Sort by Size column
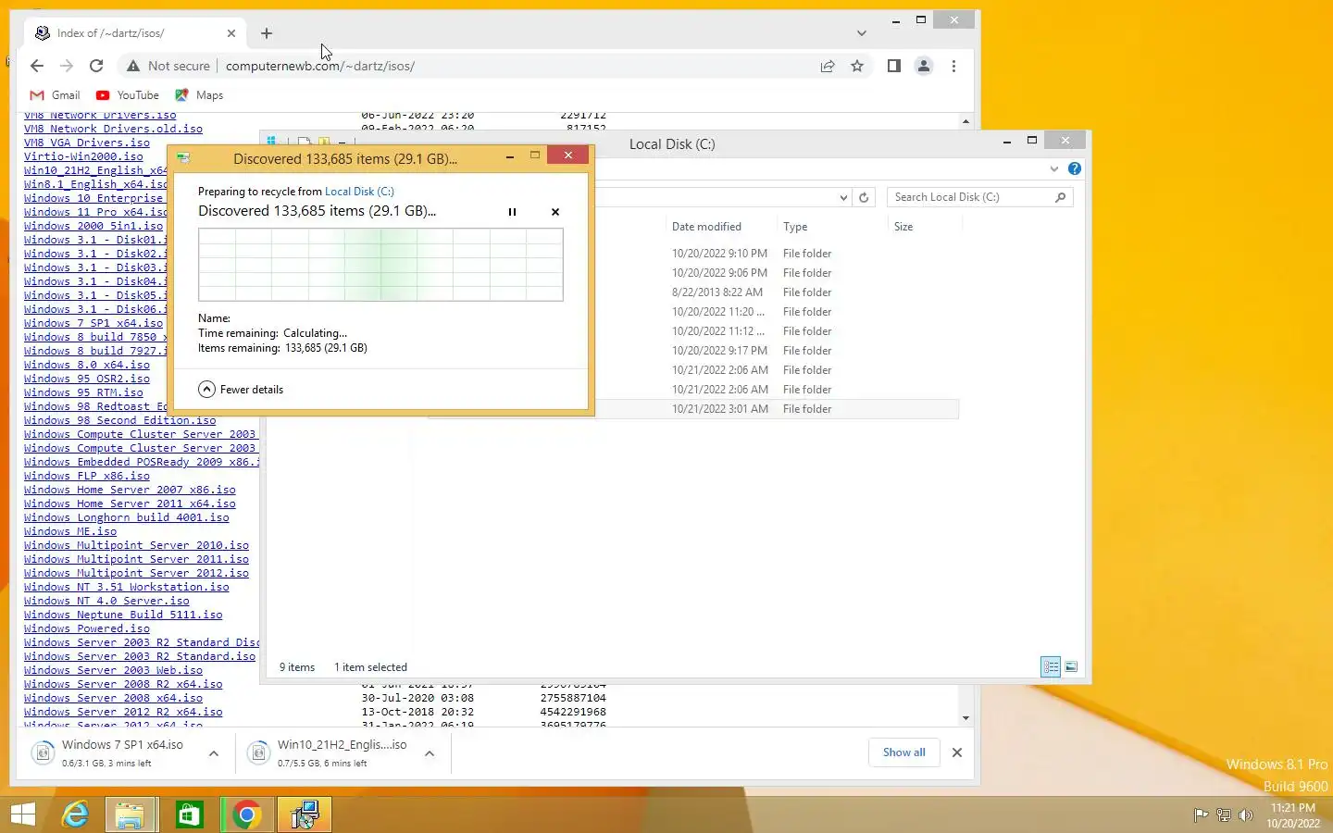The width and height of the screenshot is (1333, 833). click(x=903, y=227)
